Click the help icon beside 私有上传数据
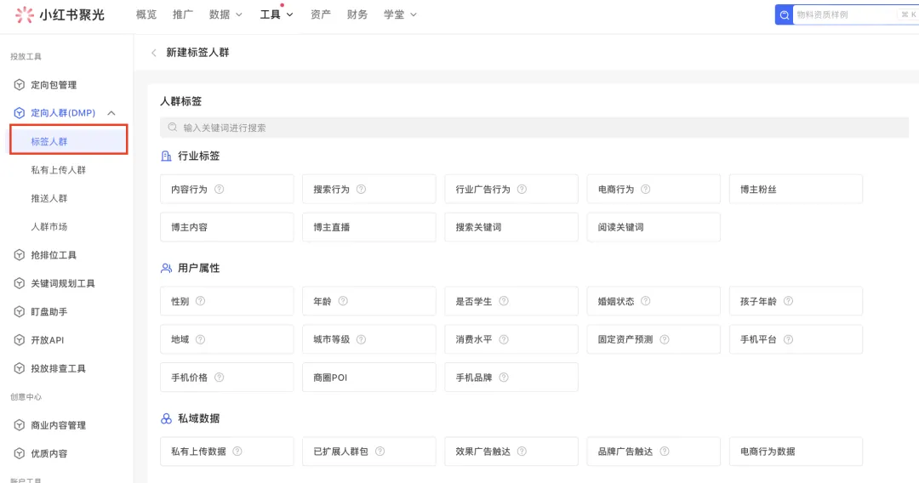Image resolution: width=919 pixels, height=483 pixels. click(x=237, y=452)
